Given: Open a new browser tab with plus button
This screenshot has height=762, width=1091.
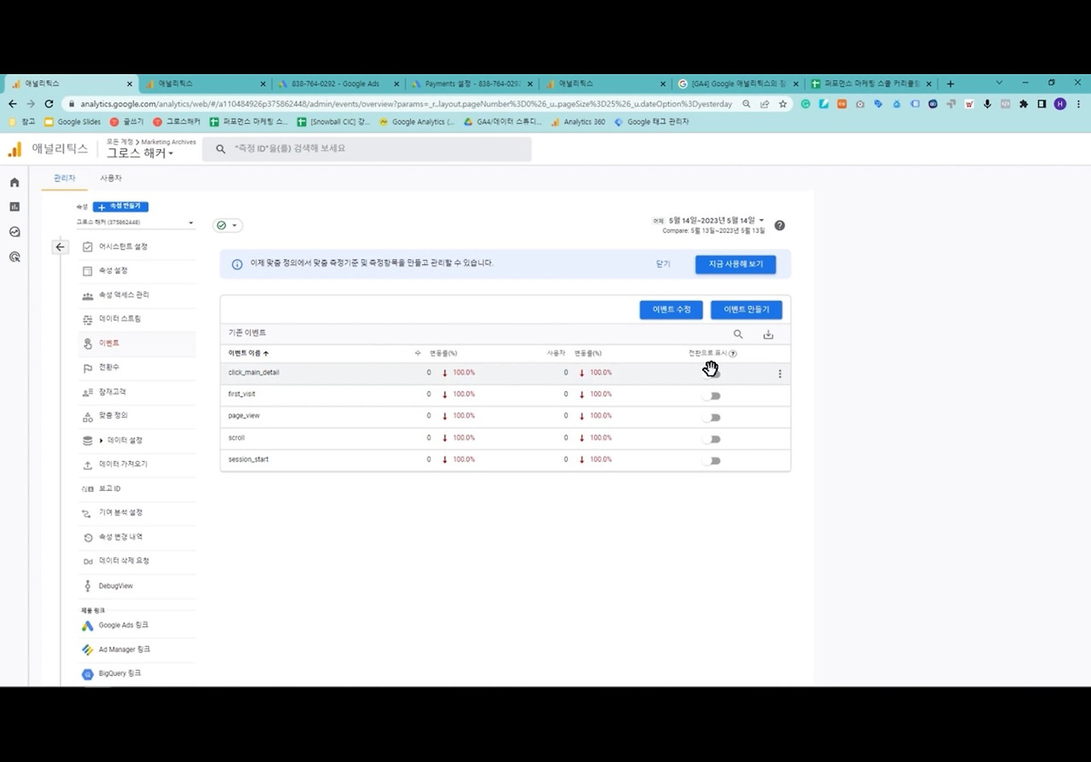Looking at the screenshot, I should (x=950, y=84).
